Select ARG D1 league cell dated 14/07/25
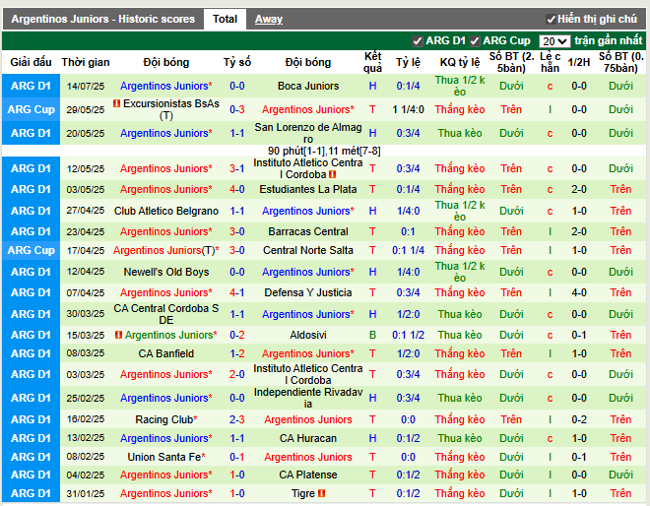 coord(32,86)
